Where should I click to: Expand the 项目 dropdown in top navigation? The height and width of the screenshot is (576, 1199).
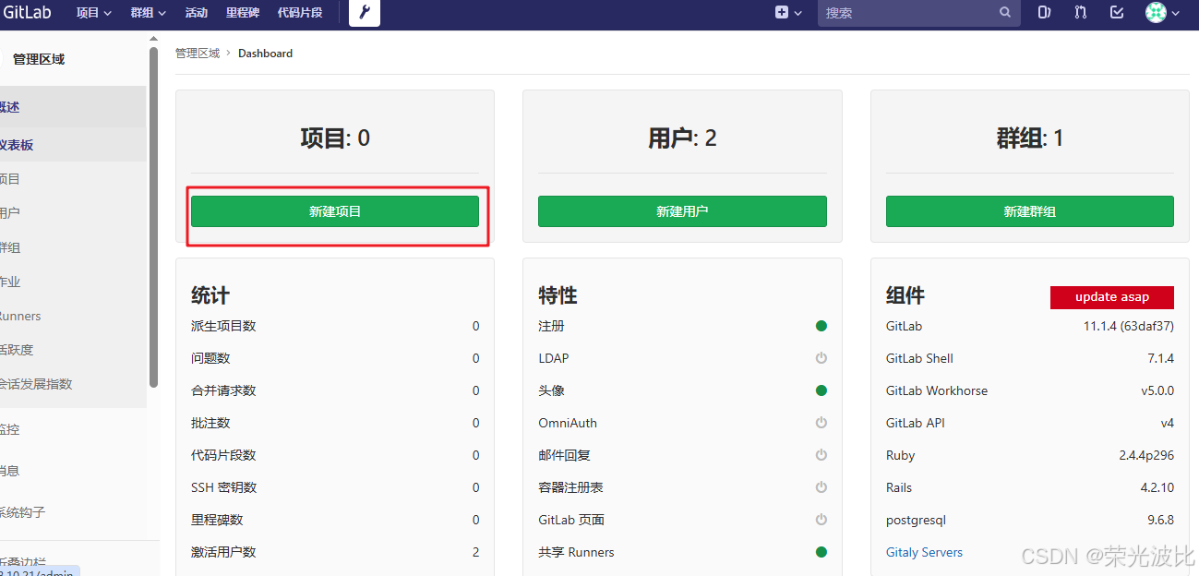pos(93,13)
